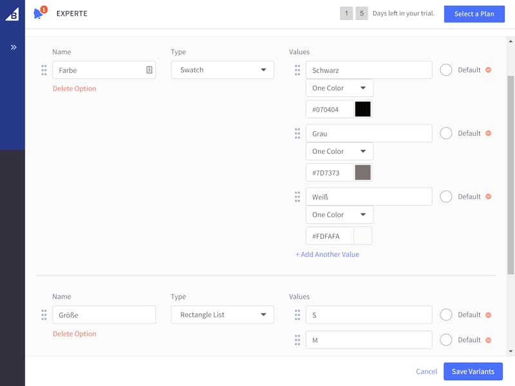
Task: Grab the drag handle for Farbe option
Action: (44, 70)
